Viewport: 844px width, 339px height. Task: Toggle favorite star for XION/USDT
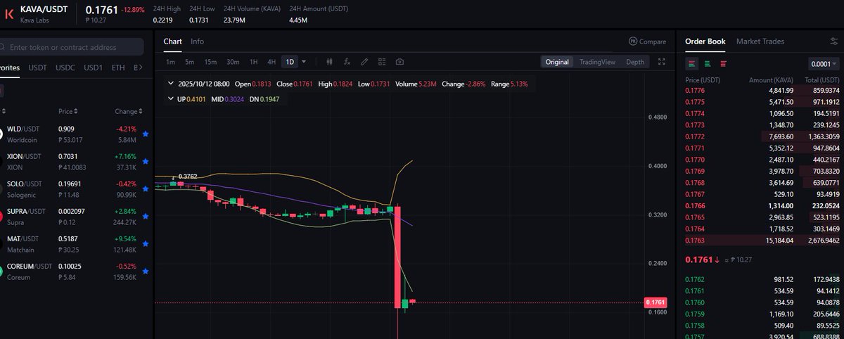point(146,161)
